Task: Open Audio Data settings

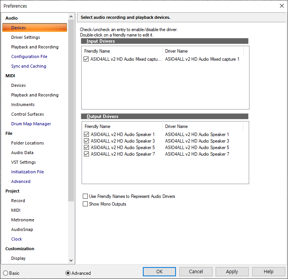Action: (22, 153)
